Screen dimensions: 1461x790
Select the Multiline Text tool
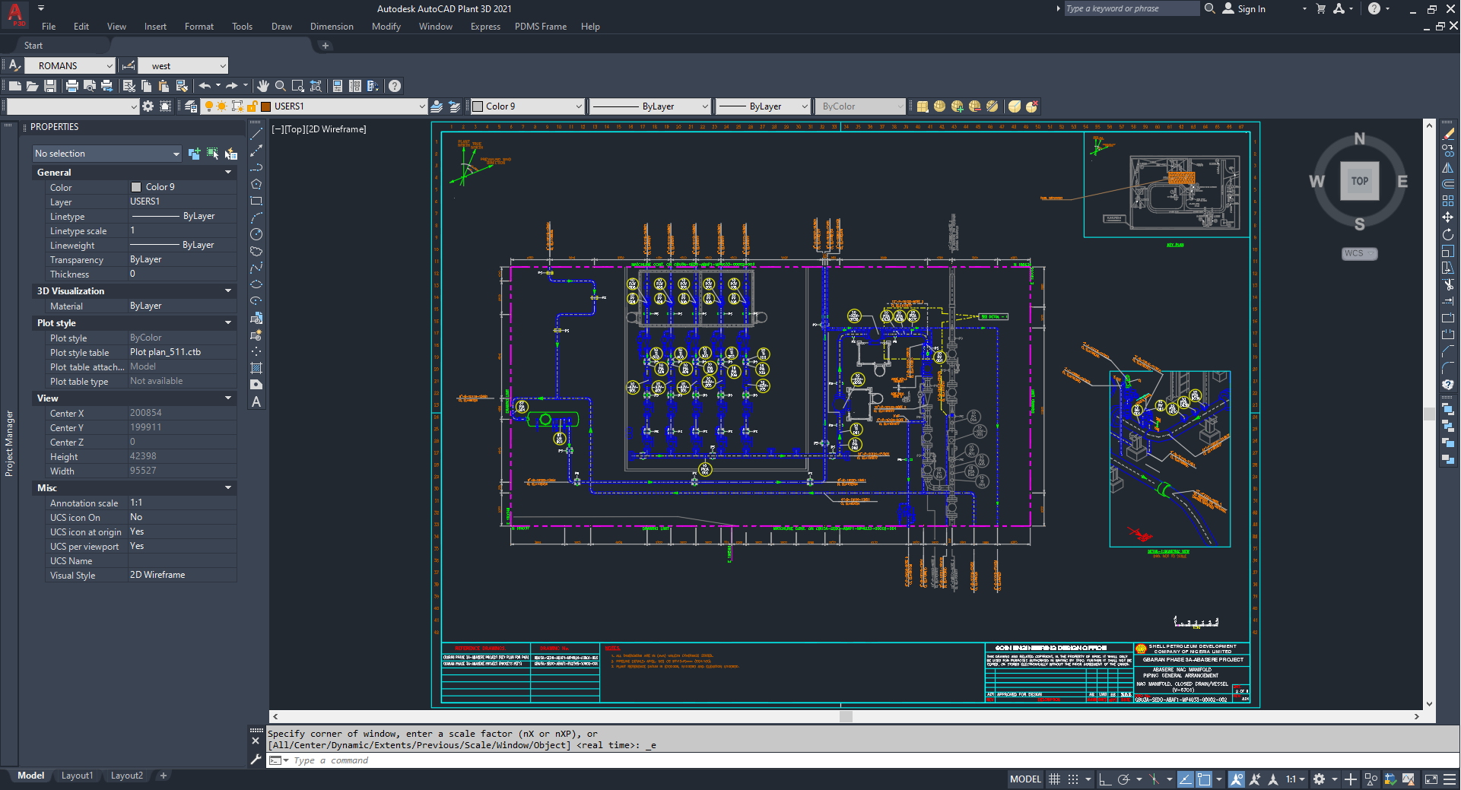[256, 401]
